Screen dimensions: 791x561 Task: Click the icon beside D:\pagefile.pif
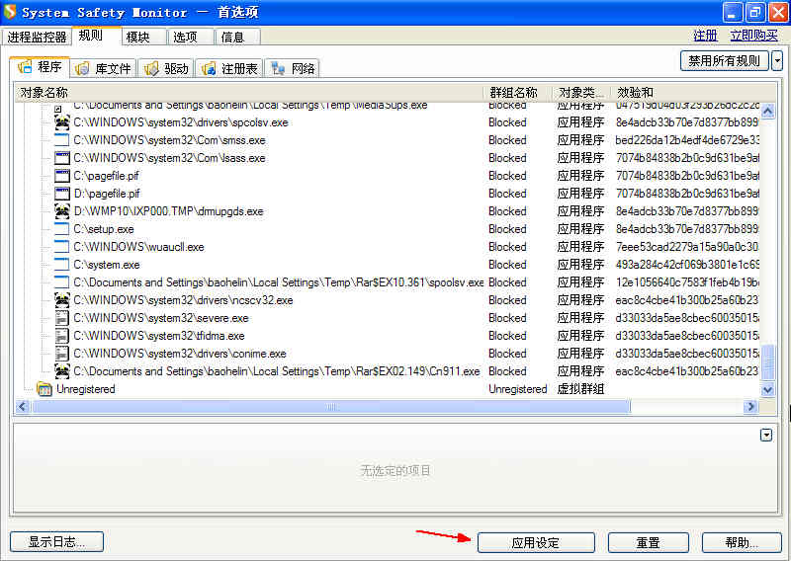click(61, 194)
